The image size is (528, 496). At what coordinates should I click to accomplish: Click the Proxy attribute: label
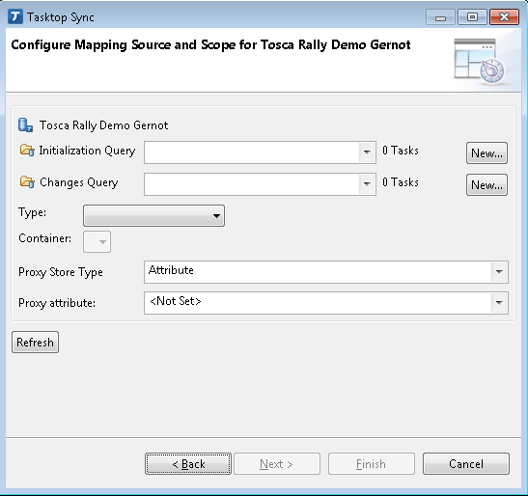[x=57, y=303]
